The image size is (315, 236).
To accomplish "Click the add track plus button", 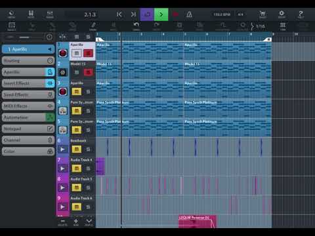I will click(76, 222).
